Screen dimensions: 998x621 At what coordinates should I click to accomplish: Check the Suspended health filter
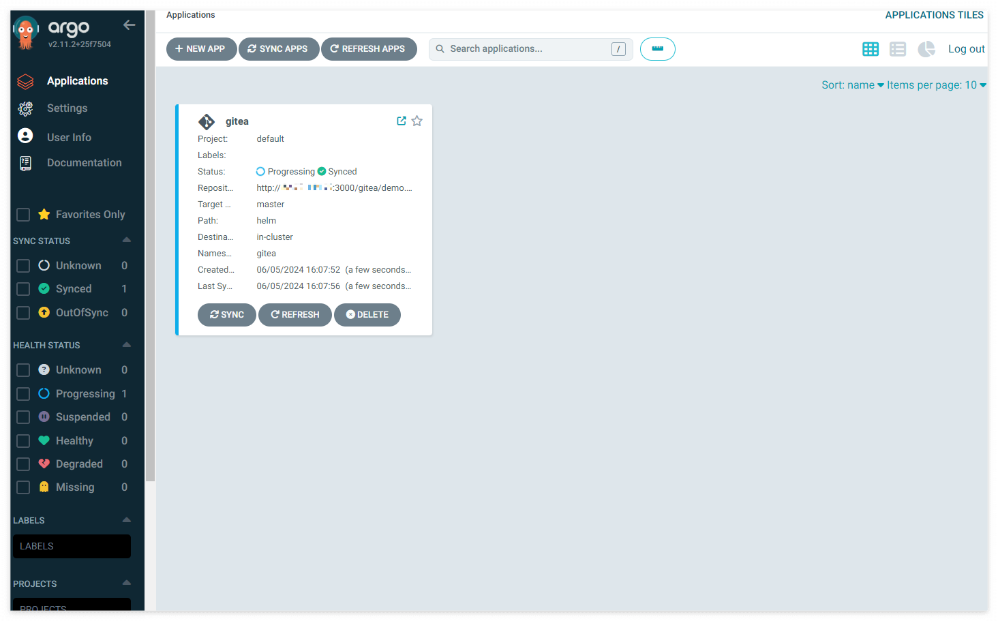click(x=23, y=417)
